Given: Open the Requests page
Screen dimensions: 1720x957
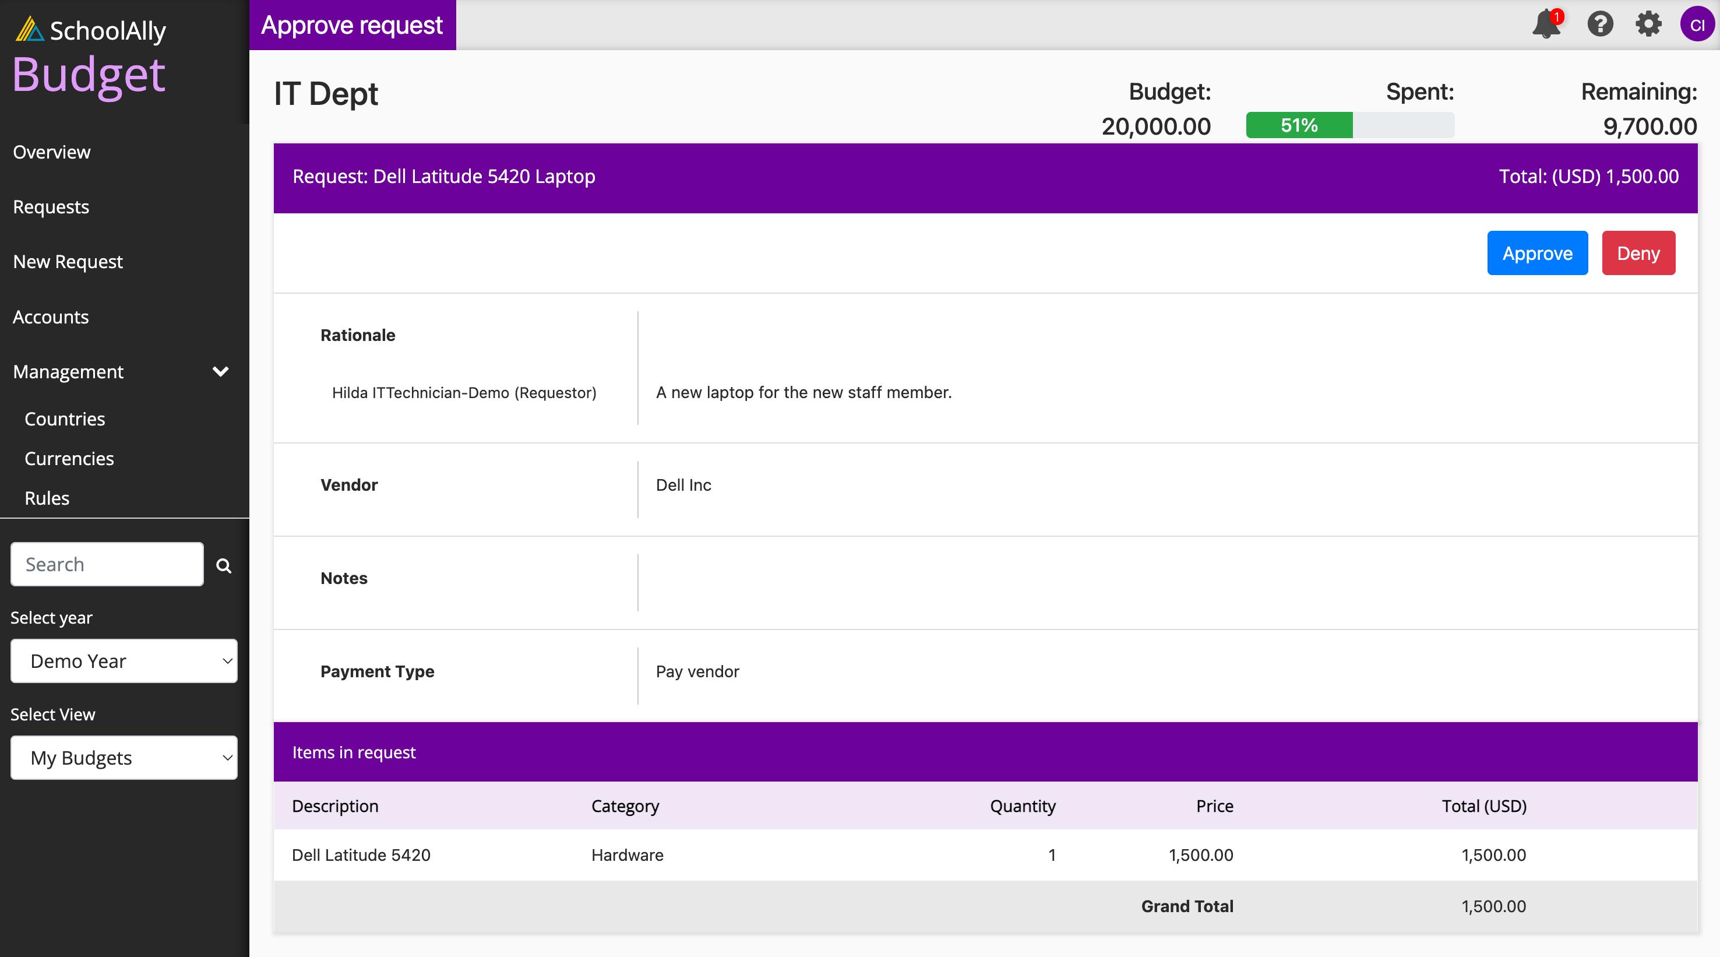Looking at the screenshot, I should pos(51,206).
